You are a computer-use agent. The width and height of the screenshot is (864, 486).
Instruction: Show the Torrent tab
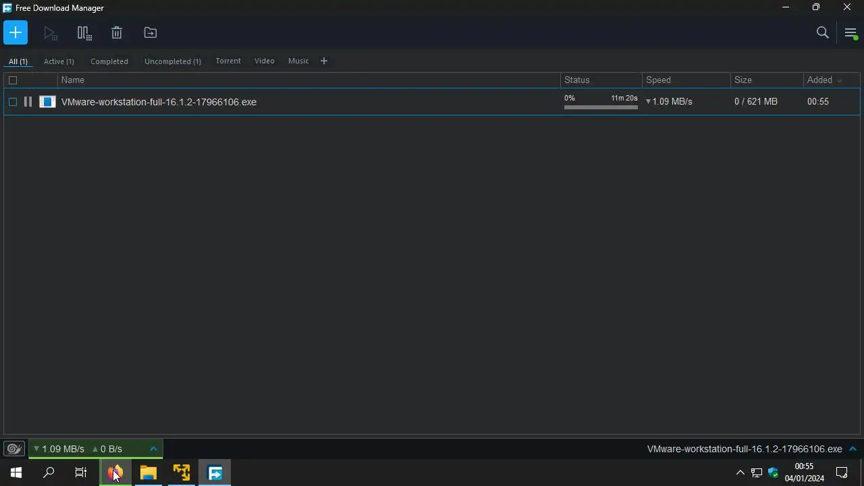[x=228, y=61]
